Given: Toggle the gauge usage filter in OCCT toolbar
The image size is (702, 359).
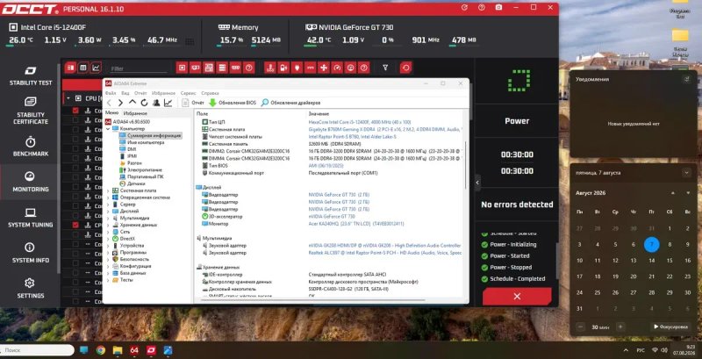Looking at the screenshot, I should [337, 68].
